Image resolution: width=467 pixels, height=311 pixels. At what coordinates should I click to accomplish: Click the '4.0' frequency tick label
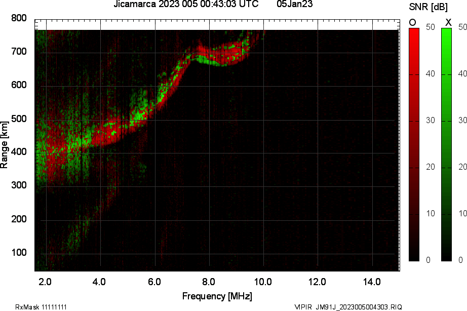coord(99,282)
